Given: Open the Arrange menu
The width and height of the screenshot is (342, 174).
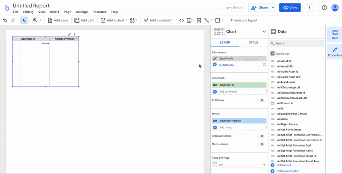Looking at the screenshot, I should click(x=82, y=12).
